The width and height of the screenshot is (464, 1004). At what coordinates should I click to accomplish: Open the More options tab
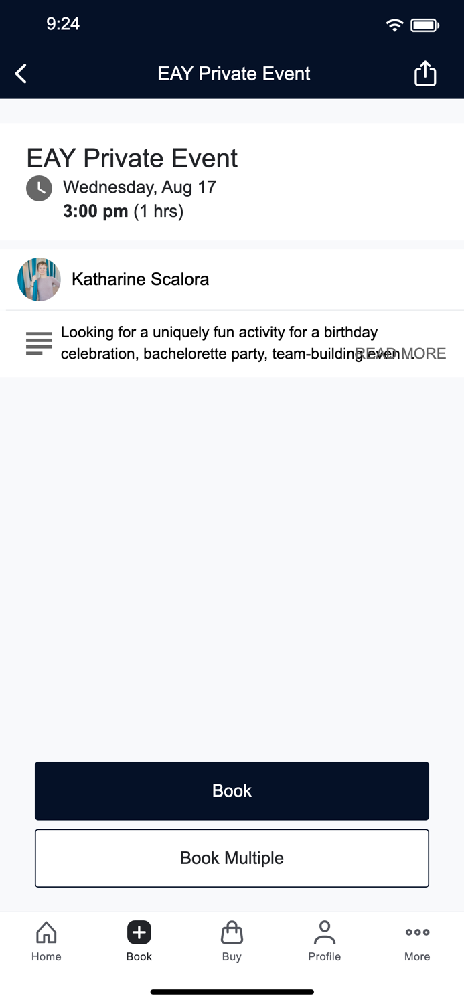(417, 941)
